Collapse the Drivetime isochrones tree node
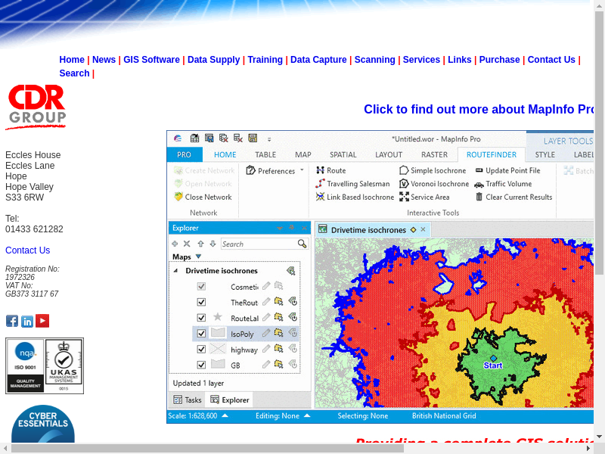Viewport: 605px width, 454px height. pyautogui.click(x=176, y=271)
